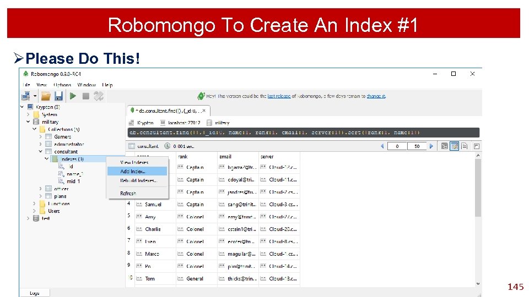This screenshot has width=529, height=297.
Task: Open the Help menu
Action: pyautogui.click(x=107, y=85)
